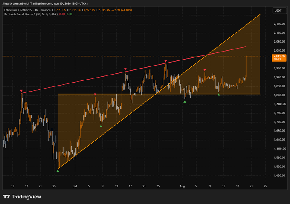Click the low value L1,922.05
Image resolution: width=290 pixels, height=204 pixels.
point(88,10)
